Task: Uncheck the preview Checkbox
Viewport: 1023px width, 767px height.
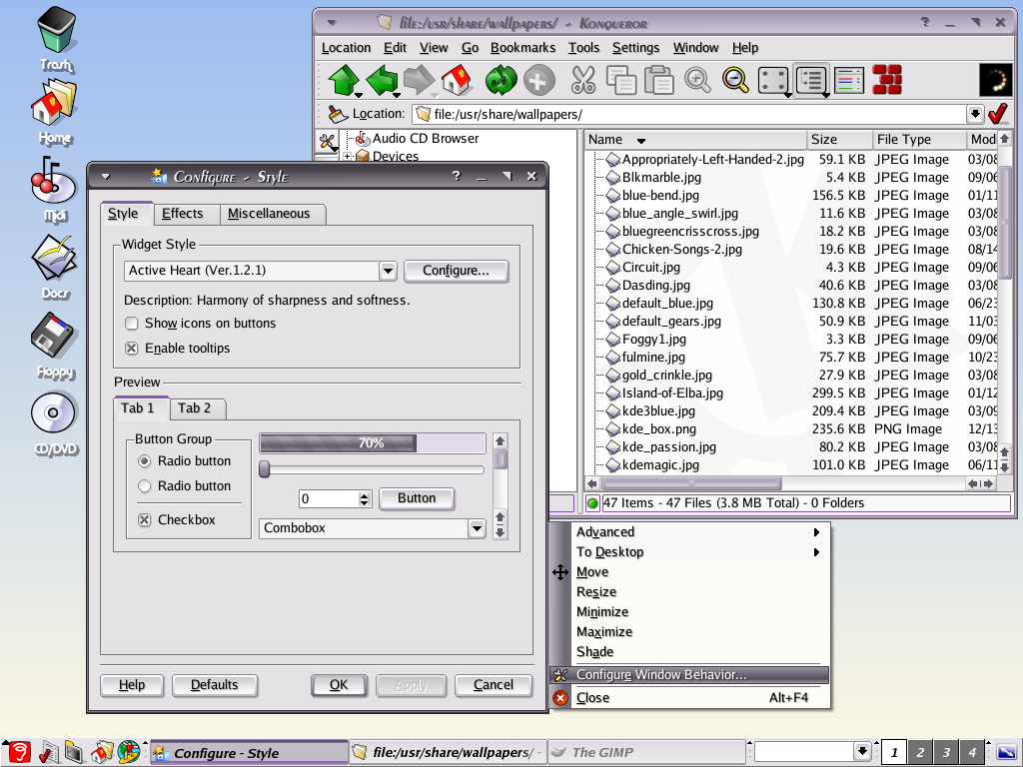Action: 145,519
